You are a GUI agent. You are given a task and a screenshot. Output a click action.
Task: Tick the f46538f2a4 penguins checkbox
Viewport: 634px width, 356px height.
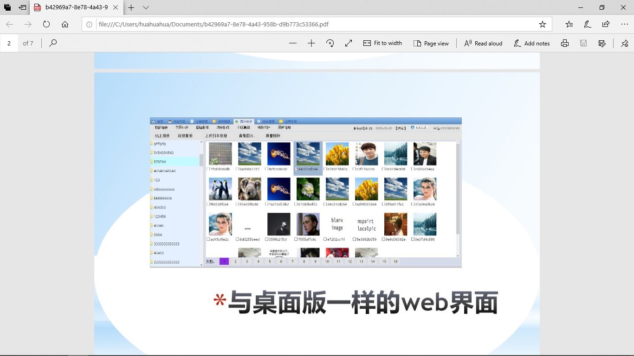208,204
